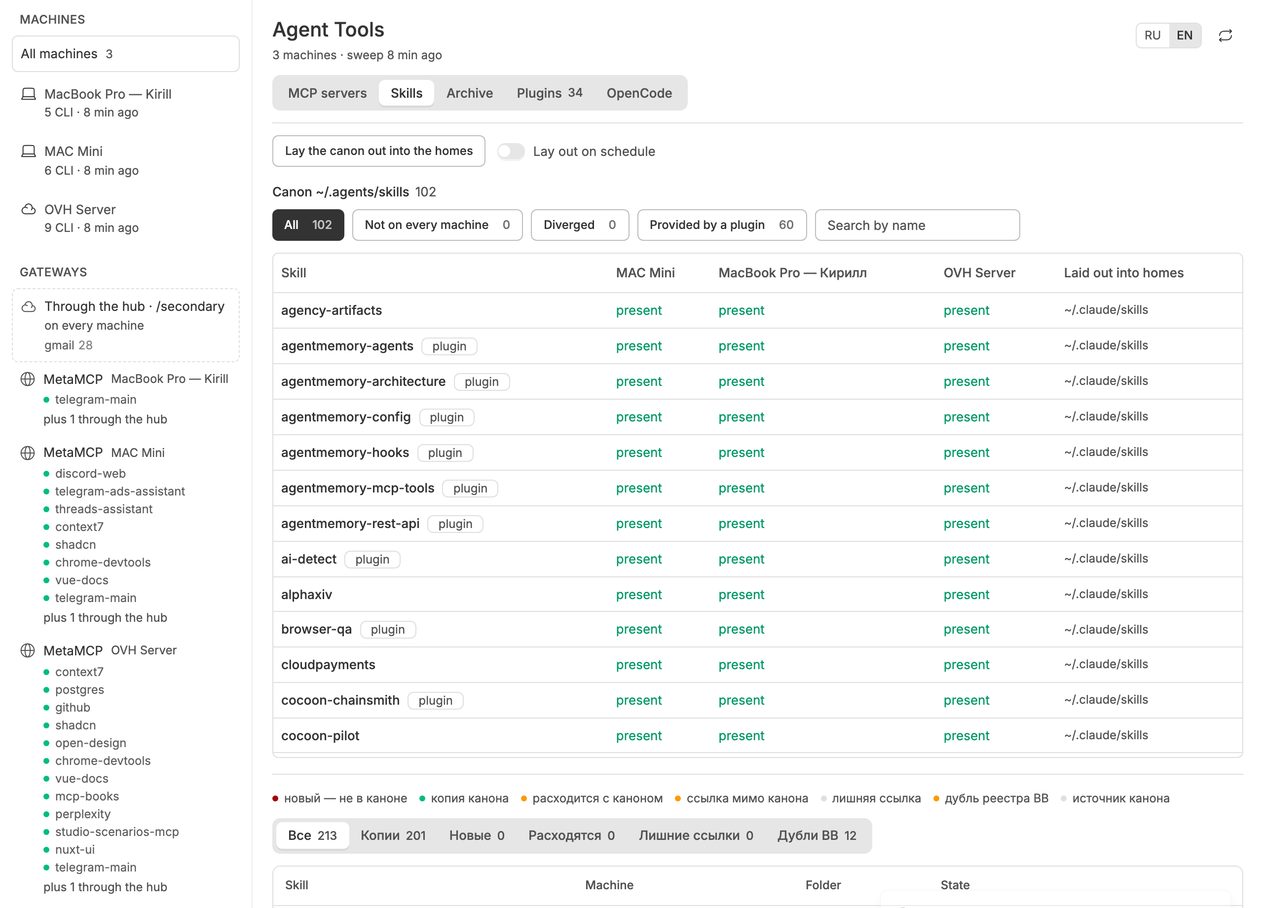Image resolution: width=1263 pixels, height=908 pixels.
Task: Select the Дубли ВВ 12 filter tab
Action: (x=817, y=835)
